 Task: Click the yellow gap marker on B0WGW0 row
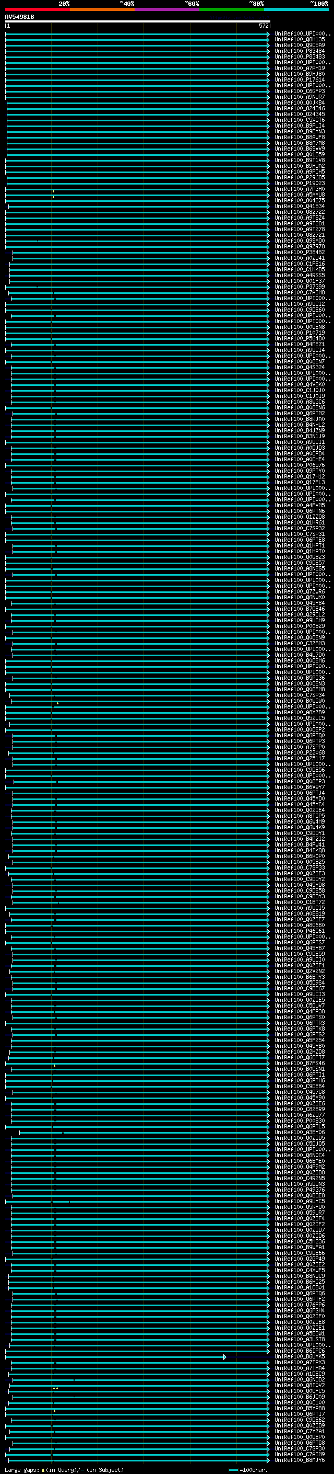coord(57,703)
